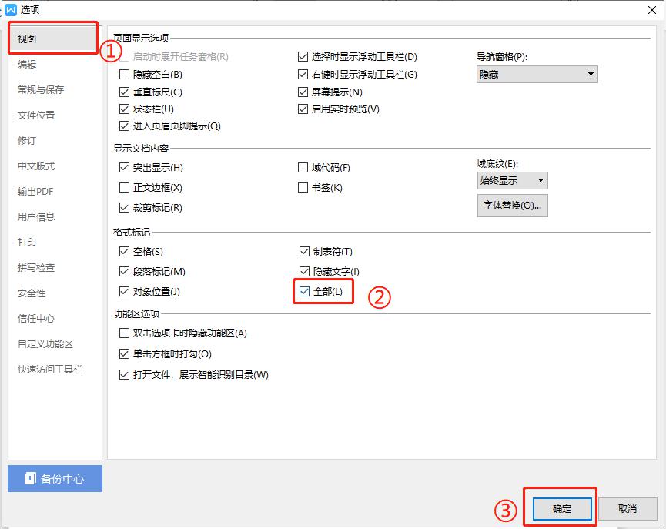Toggle 段落标记(M) checkbox

[x=124, y=272]
